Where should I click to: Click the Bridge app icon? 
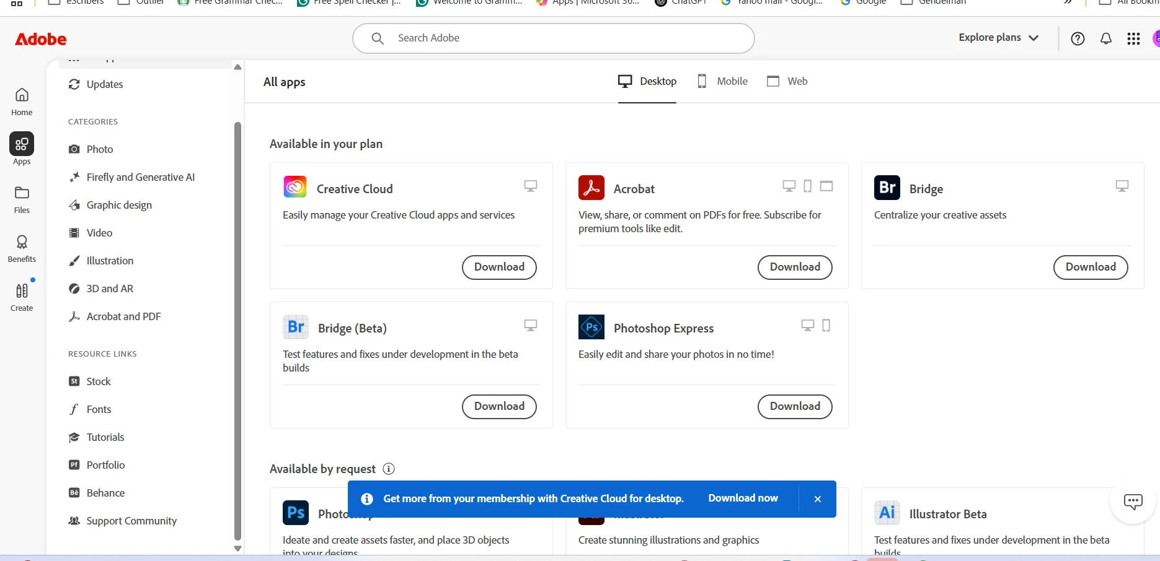[x=887, y=188]
